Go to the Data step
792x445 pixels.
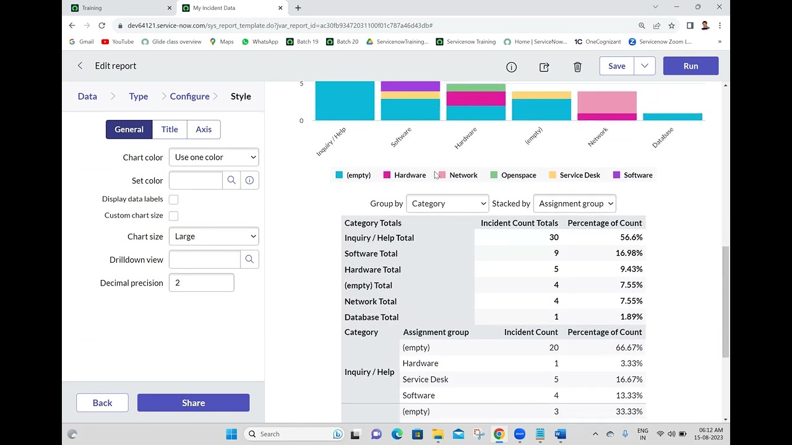pyautogui.click(x=87, y=96)
